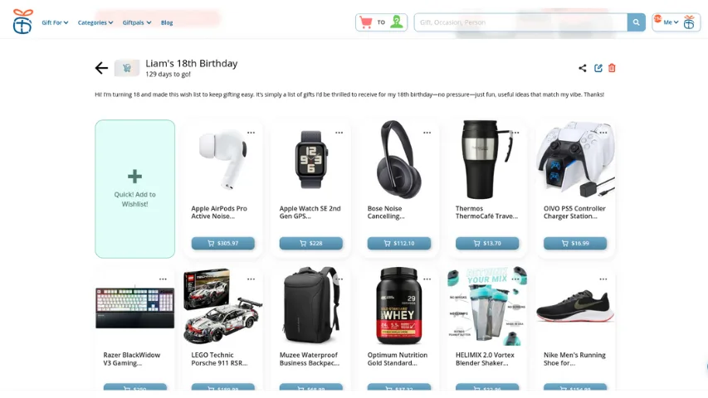Open three-dot menu on Apple AirPods card

tap(251, 133)
